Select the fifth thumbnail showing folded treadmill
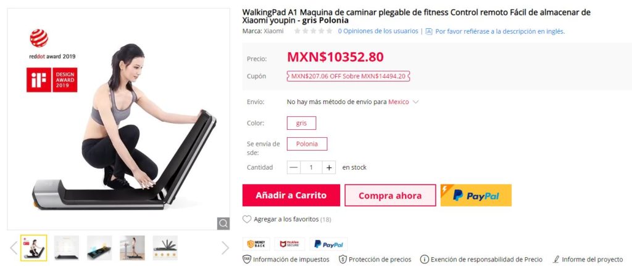 [165, 248]
